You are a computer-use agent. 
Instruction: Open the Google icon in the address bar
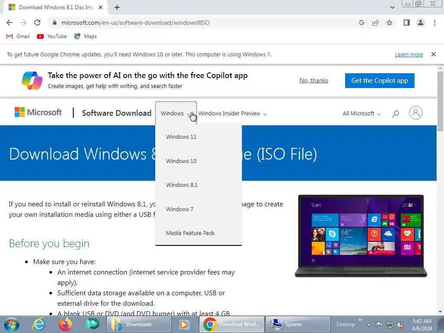pyautogui.click(x=361, y=23)
